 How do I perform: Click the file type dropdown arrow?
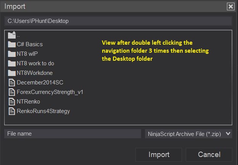tap(228, 134)
